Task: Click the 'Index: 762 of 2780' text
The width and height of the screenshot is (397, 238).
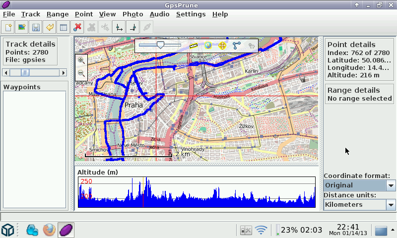Action: [358, 53]
